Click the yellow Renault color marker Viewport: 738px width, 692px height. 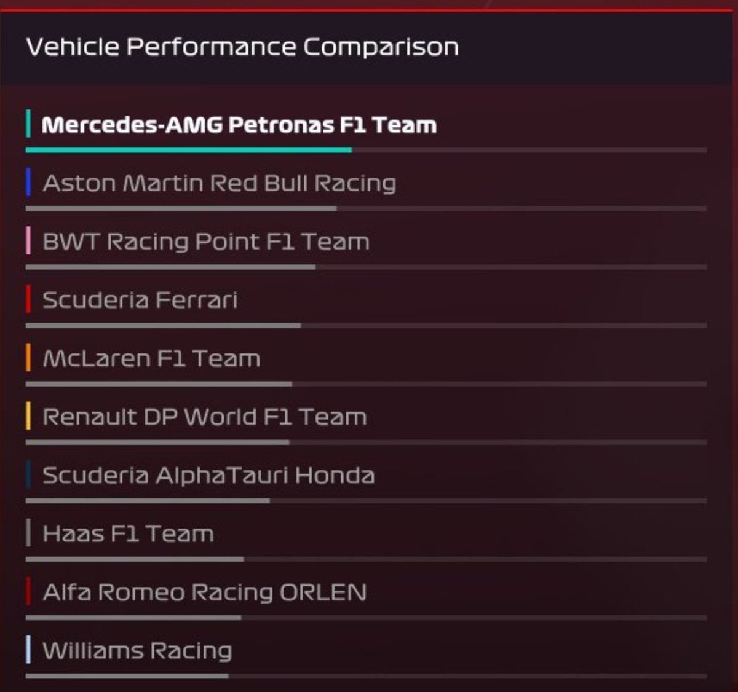pyautogui.click(x=28, y=415)
